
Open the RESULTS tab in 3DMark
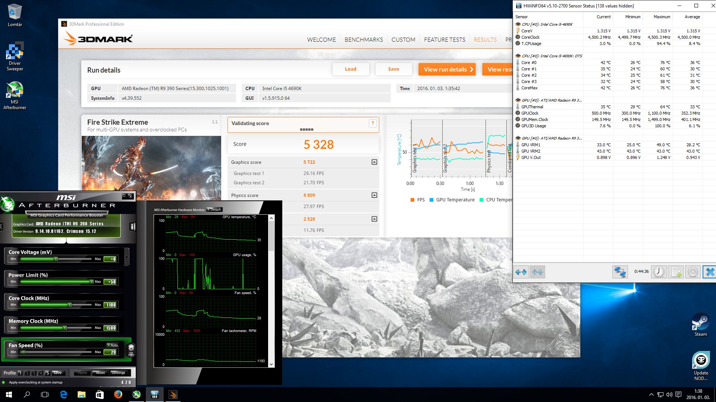485,39
